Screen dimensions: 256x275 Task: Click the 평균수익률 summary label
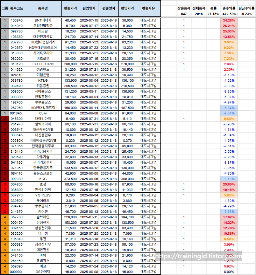pyautogui.click(x=246, y=8)
